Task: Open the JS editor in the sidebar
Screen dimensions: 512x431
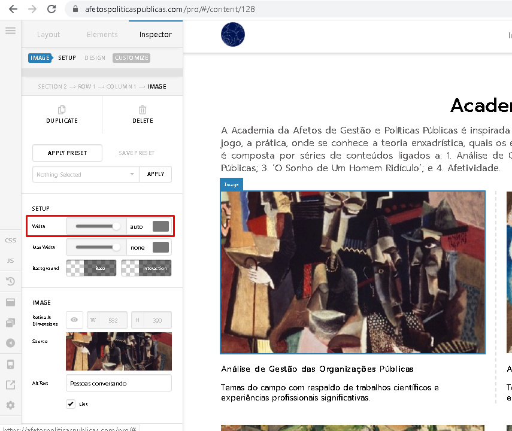Action: coord(10,260)
